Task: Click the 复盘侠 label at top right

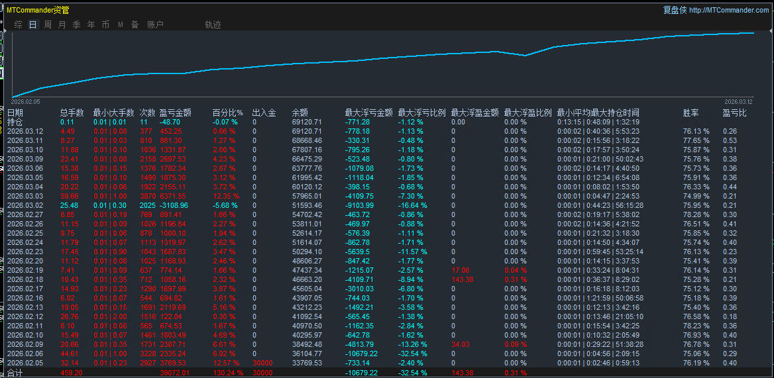Action: coord(675,10)
